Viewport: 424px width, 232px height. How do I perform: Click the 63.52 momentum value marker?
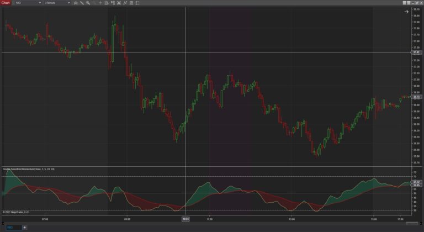(416, 182)
